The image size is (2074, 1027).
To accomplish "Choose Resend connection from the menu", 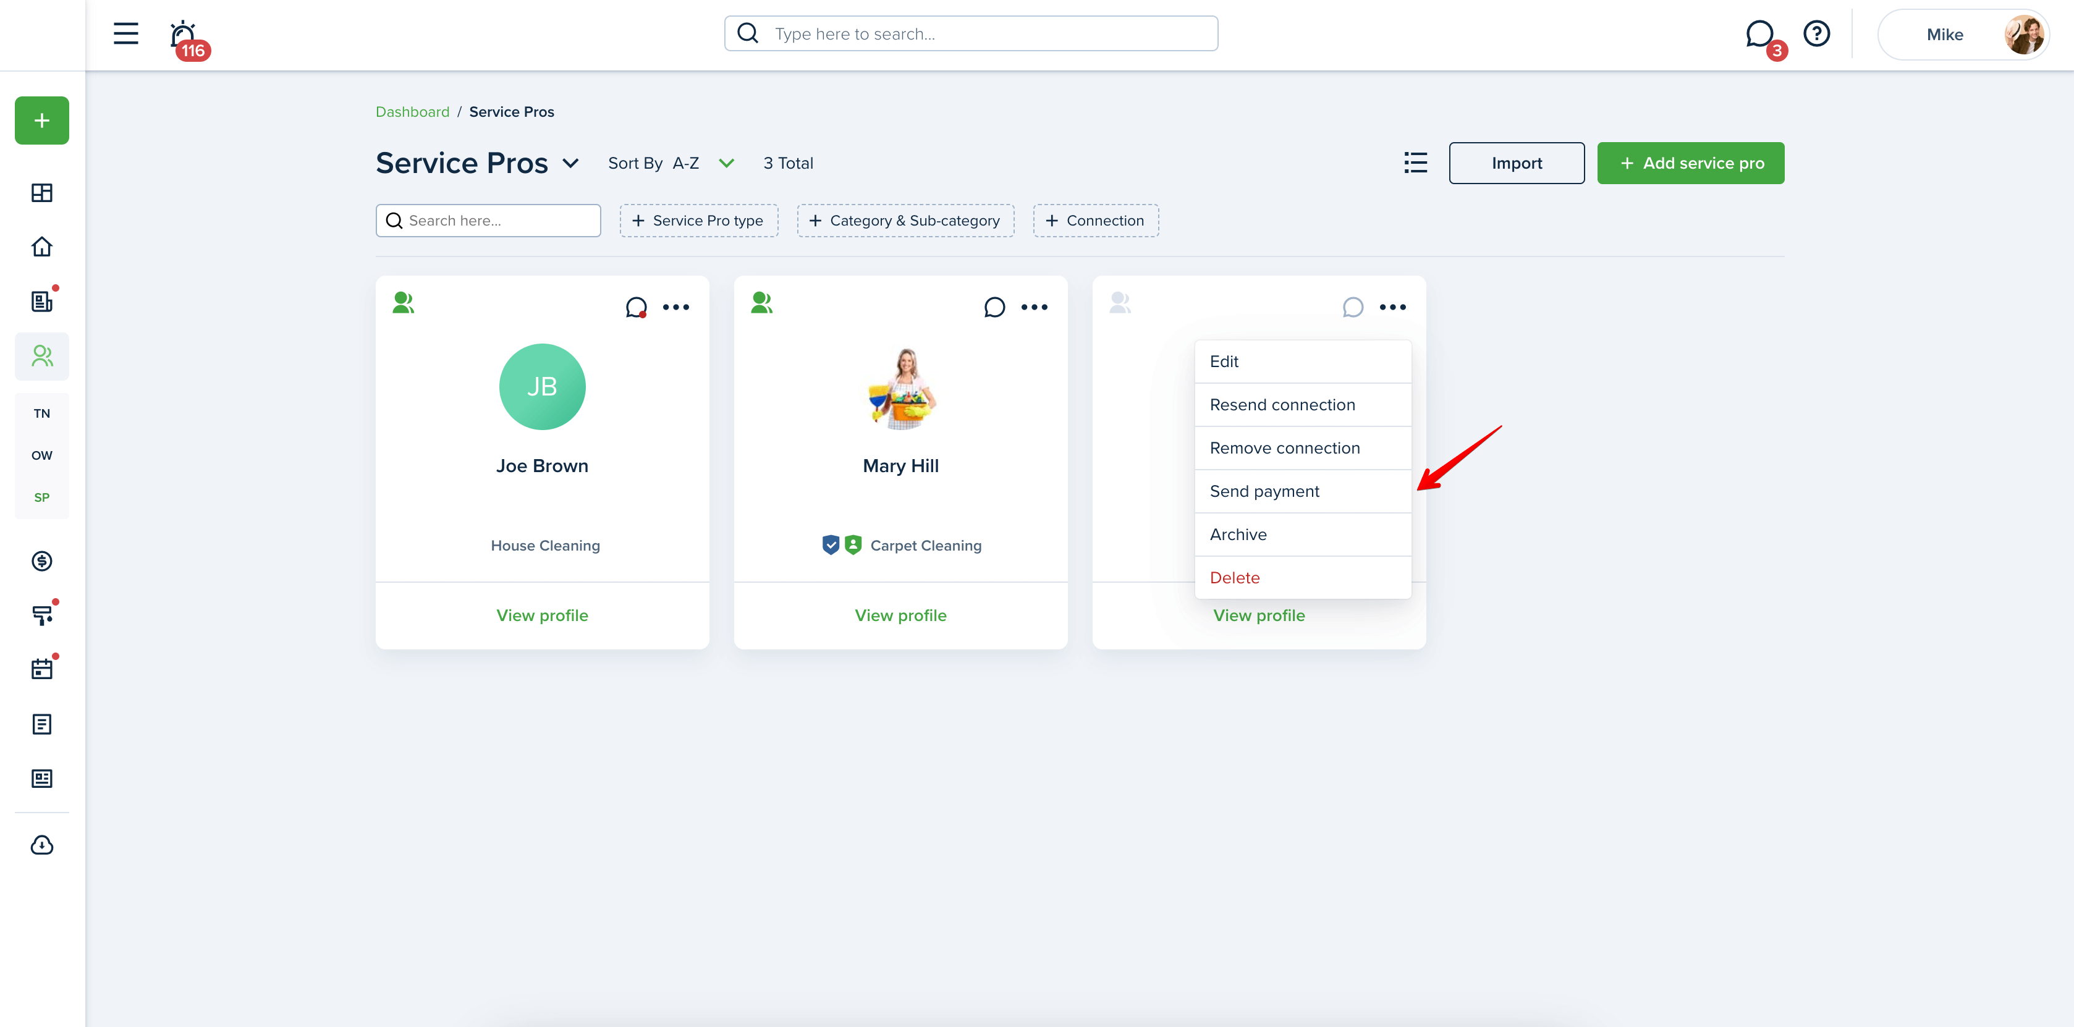I will 1303,405.
